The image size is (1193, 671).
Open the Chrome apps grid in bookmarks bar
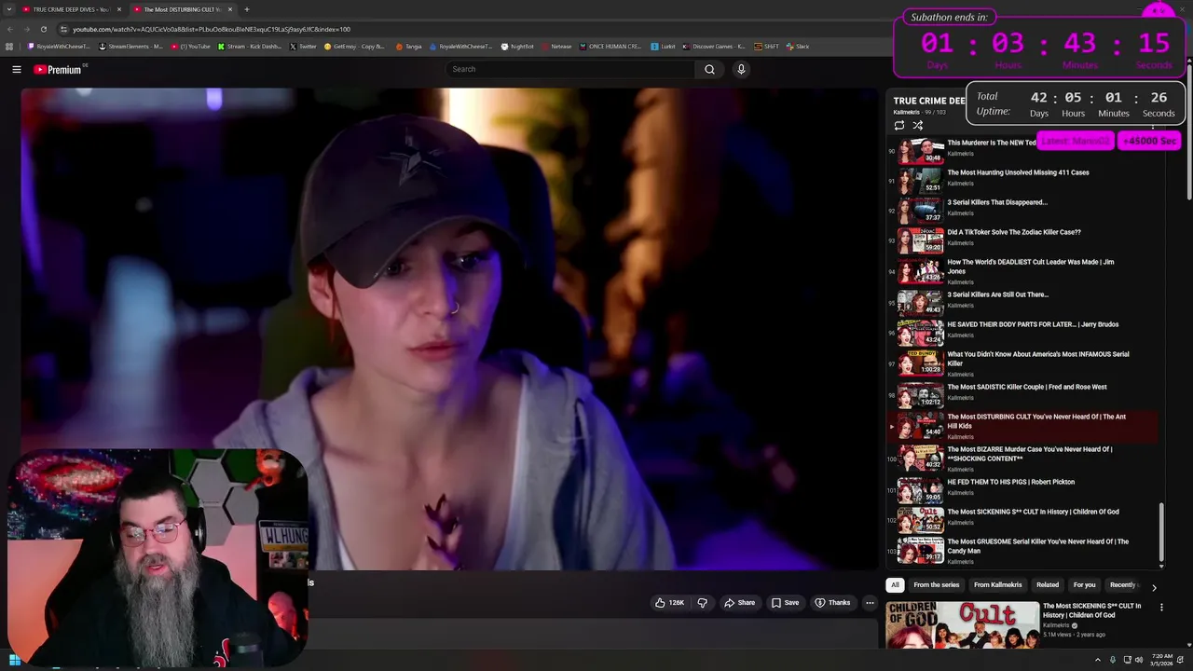(9, 46)
